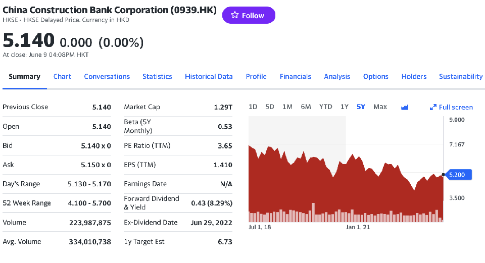This screenshot has height=263, width=485.
Task: Navigate to the Sustainability tab
Action: click(x=460, y=76)
